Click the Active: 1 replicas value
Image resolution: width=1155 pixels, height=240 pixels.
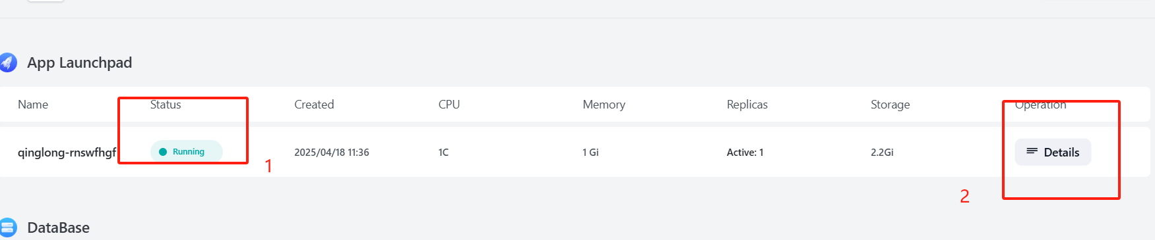(x=745, y=153)
